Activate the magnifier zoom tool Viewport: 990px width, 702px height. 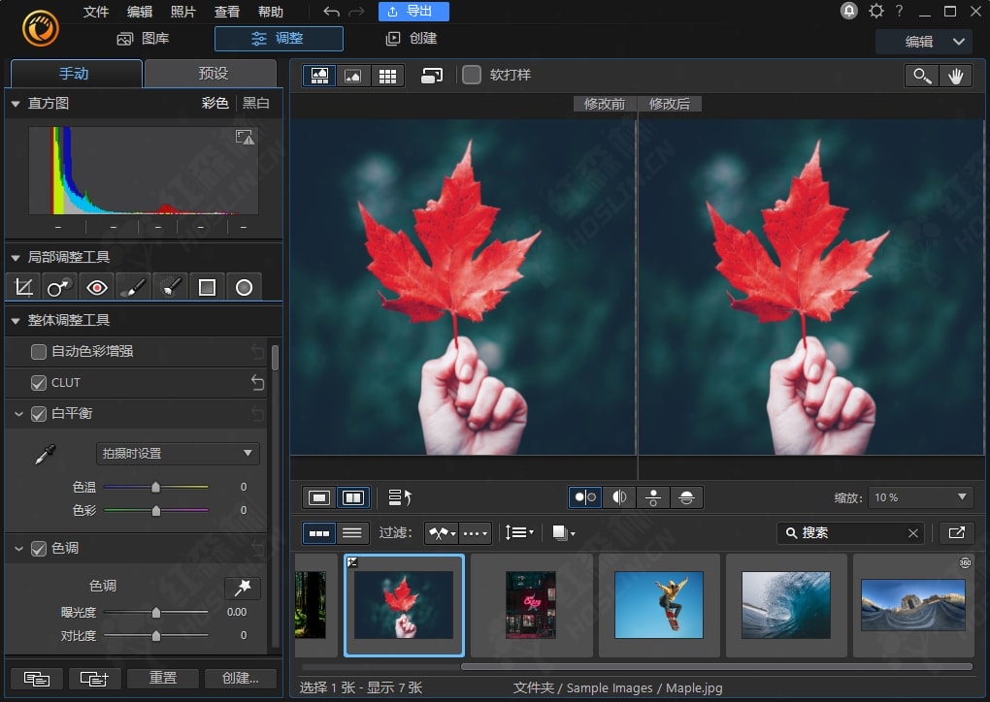pyautogui.click(x=921, y=76)
